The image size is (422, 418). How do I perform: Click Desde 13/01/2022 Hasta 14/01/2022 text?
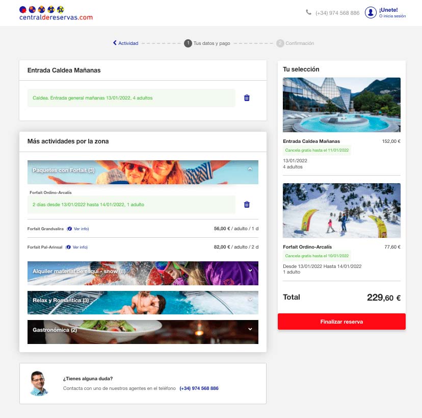coord(322,266)
